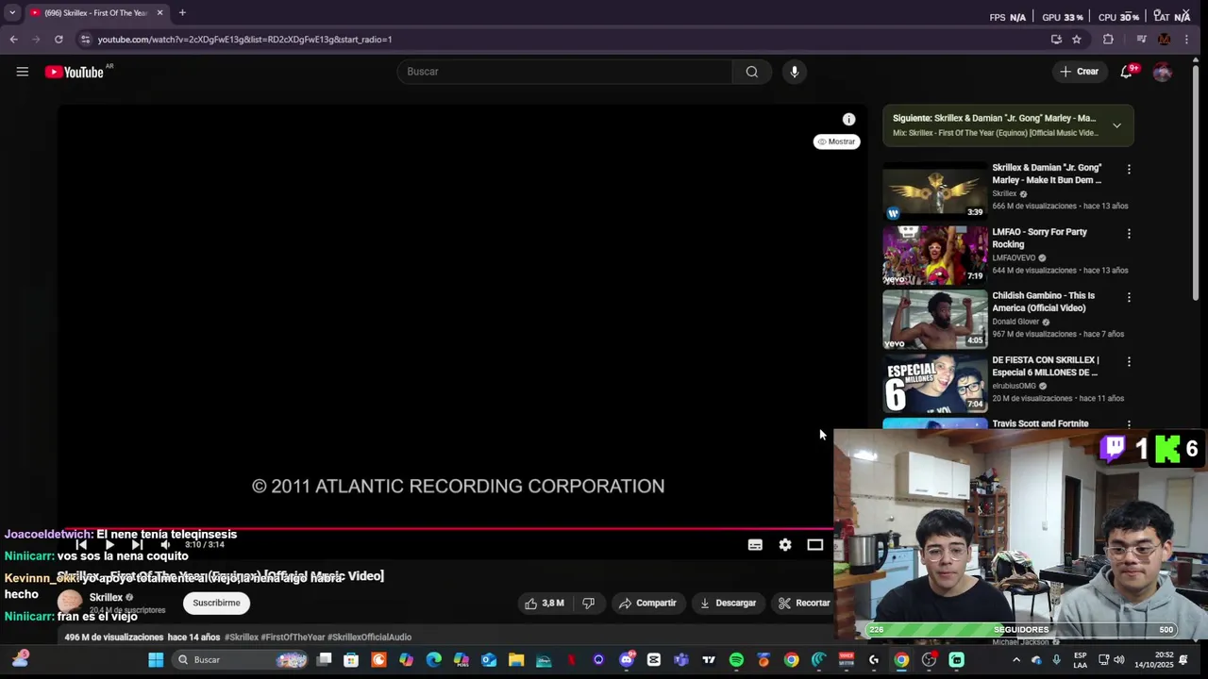1208x679 pixels.
Task: Open Discord from the taskbar
Action: 626,660
